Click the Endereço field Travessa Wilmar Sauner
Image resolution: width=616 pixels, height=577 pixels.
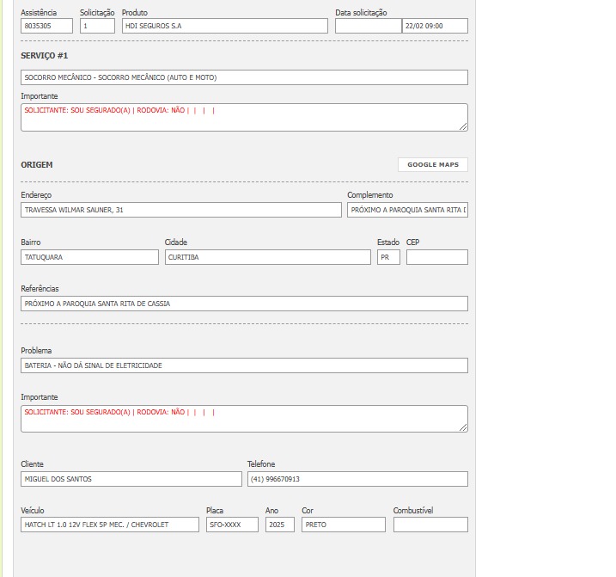point(181,210)
